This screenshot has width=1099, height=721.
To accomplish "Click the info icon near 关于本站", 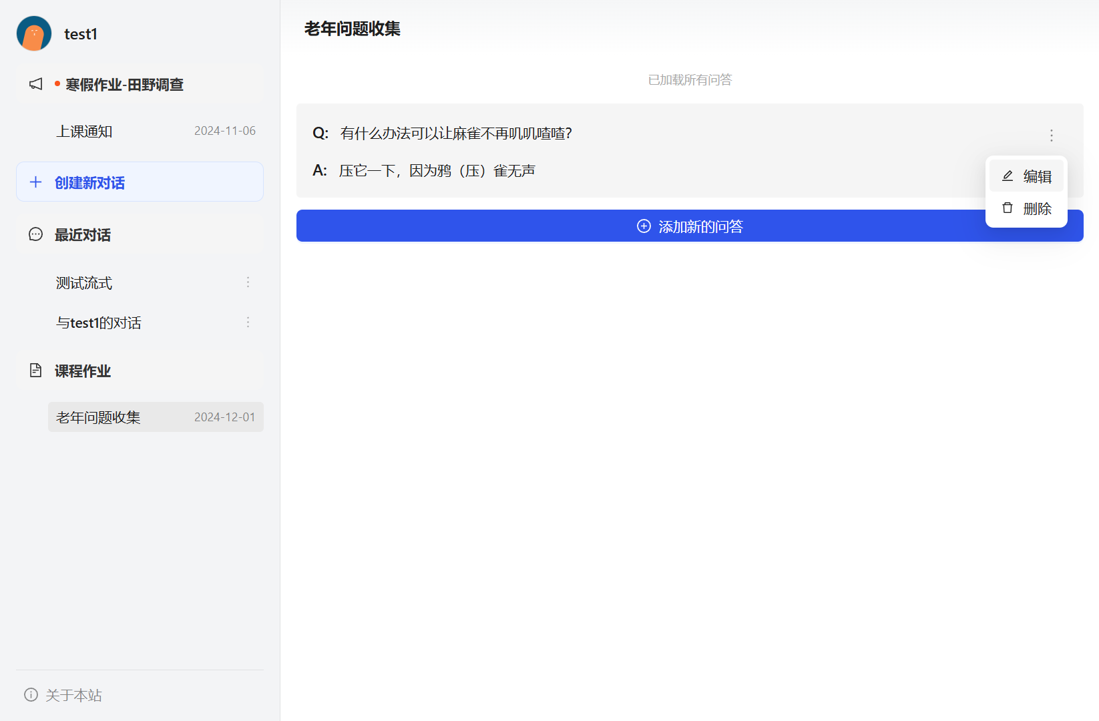I will click(31, 694).
